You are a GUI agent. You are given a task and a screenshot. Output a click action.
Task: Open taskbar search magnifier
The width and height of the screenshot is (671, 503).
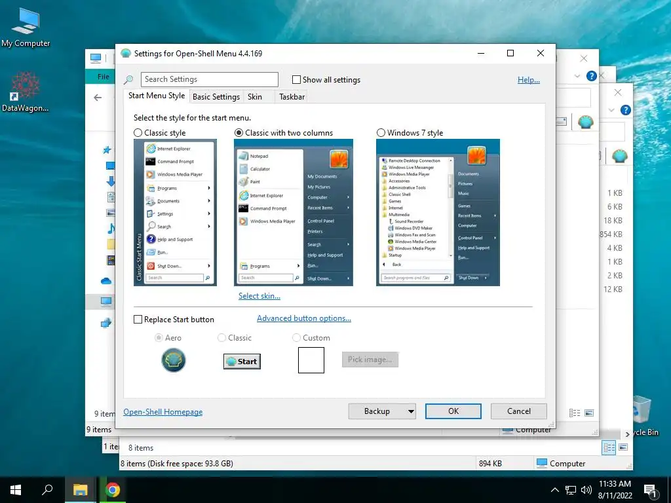coord(47,490)
